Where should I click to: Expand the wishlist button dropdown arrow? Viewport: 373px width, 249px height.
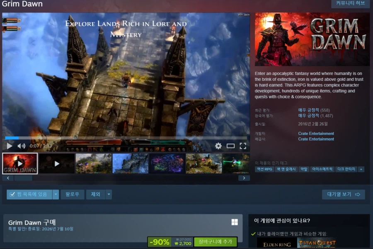pos(56,194)
